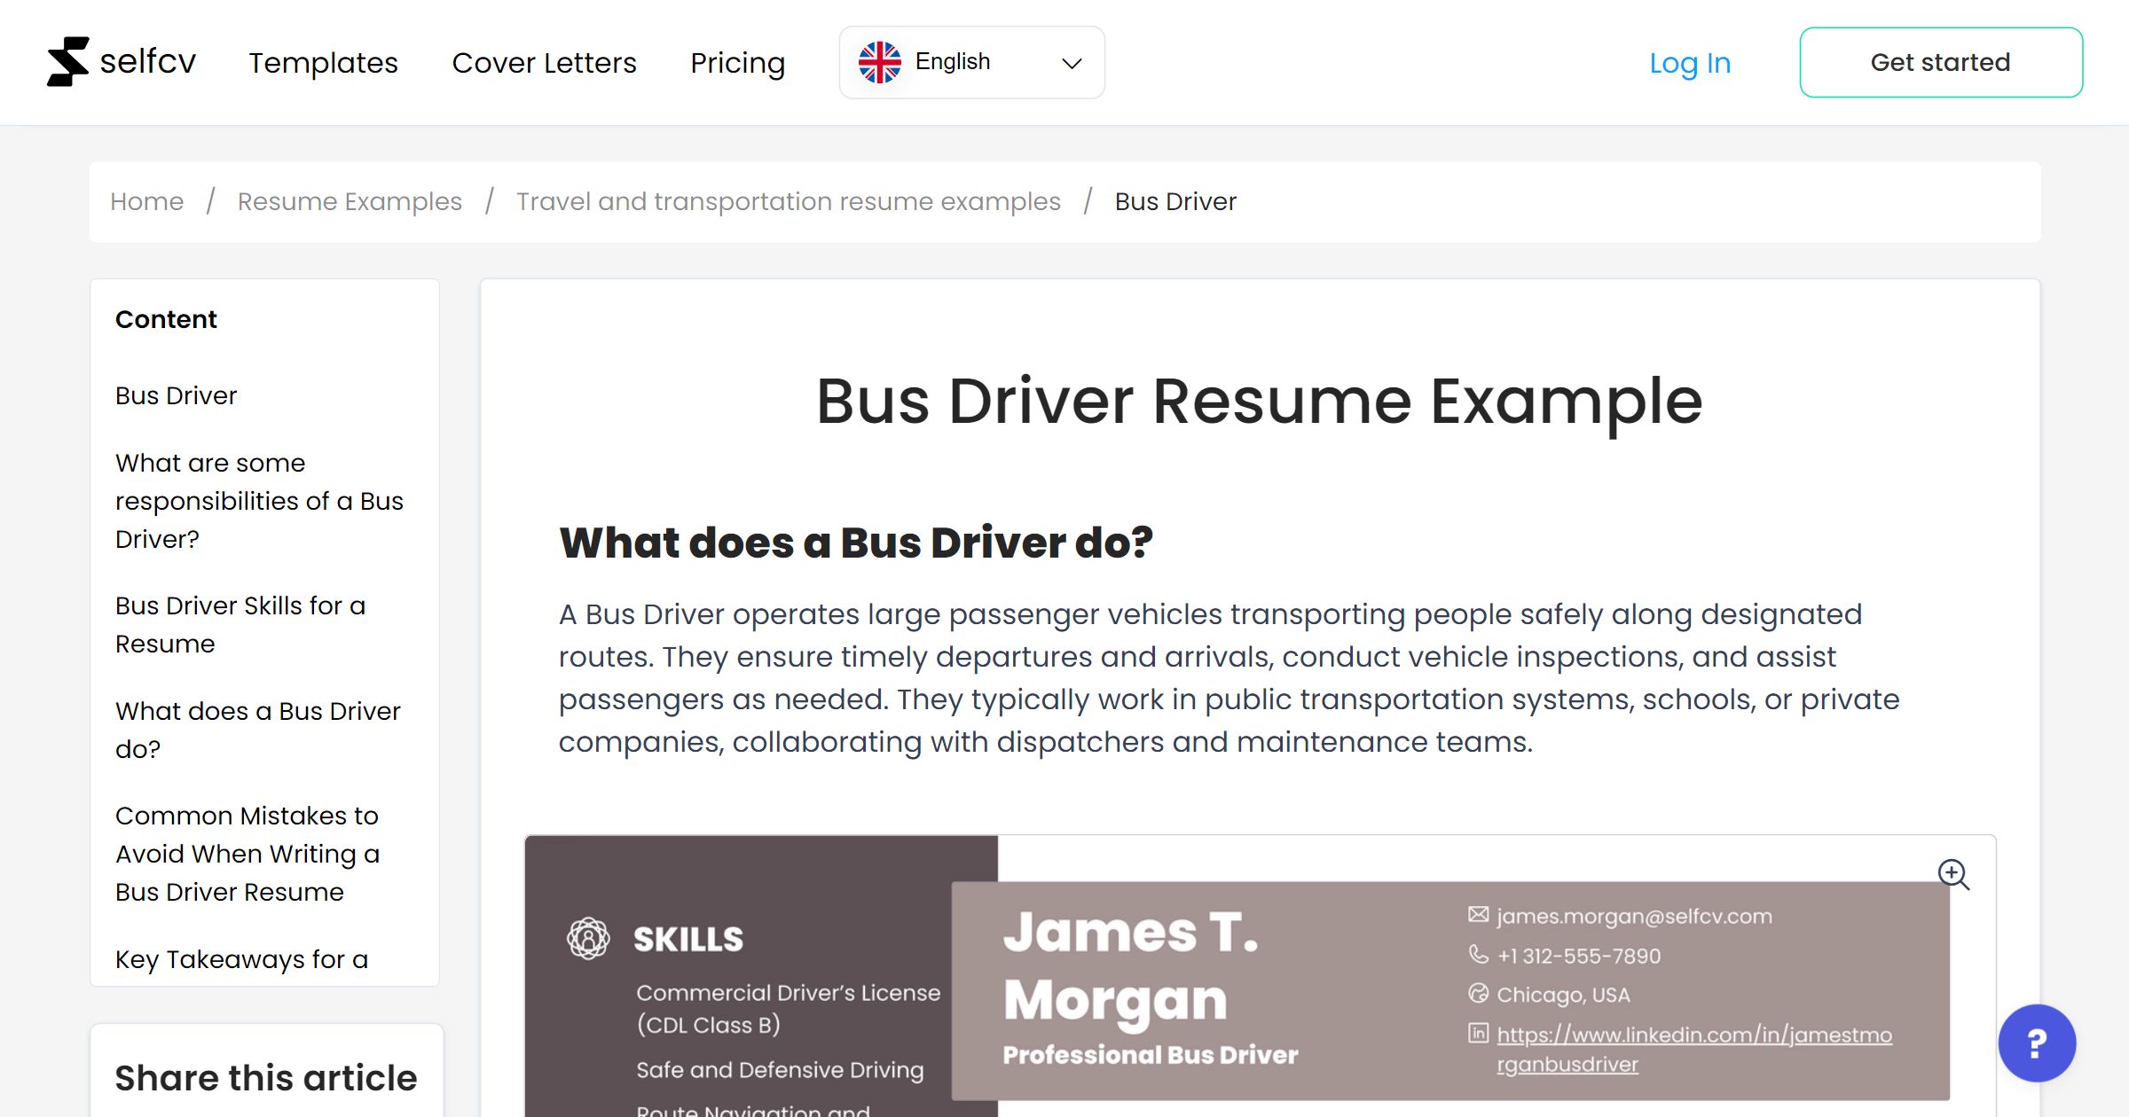The width and height of the screenshot is (2129, 1117).
Task: Go to the Pricing page
Action: click(x=737, y=63)
